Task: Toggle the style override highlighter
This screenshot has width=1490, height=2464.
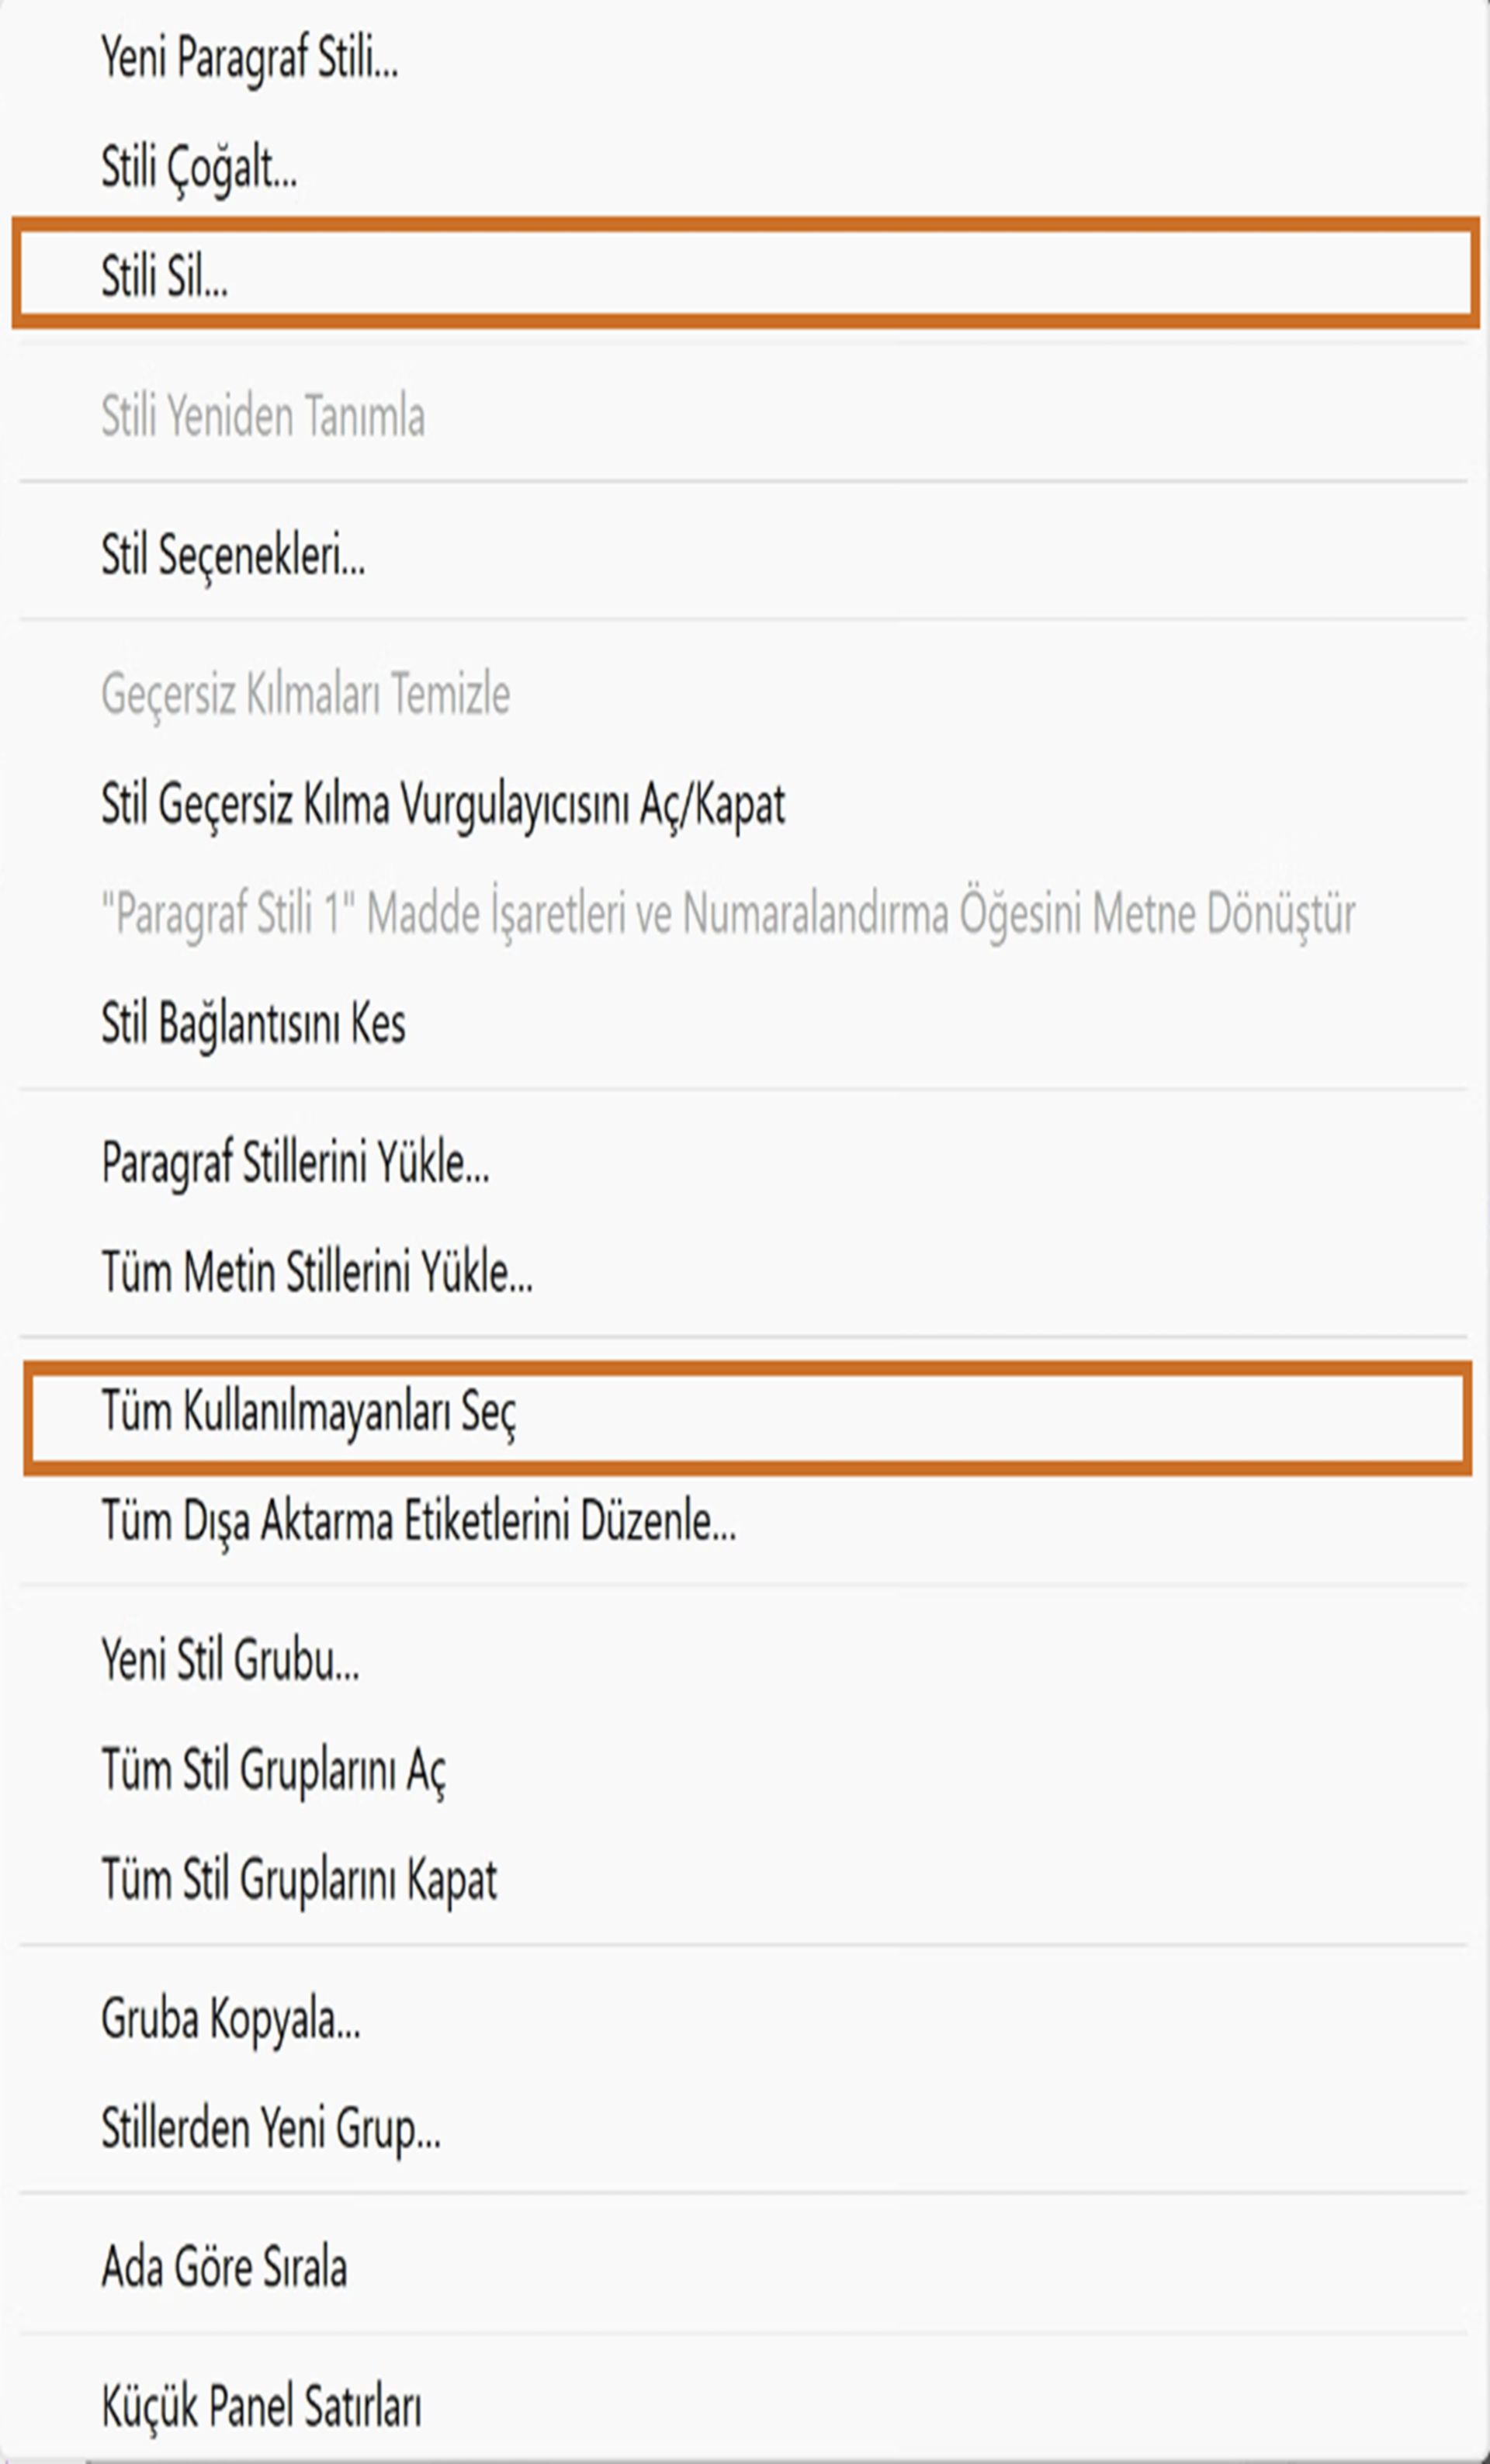Action: point(444,804)
